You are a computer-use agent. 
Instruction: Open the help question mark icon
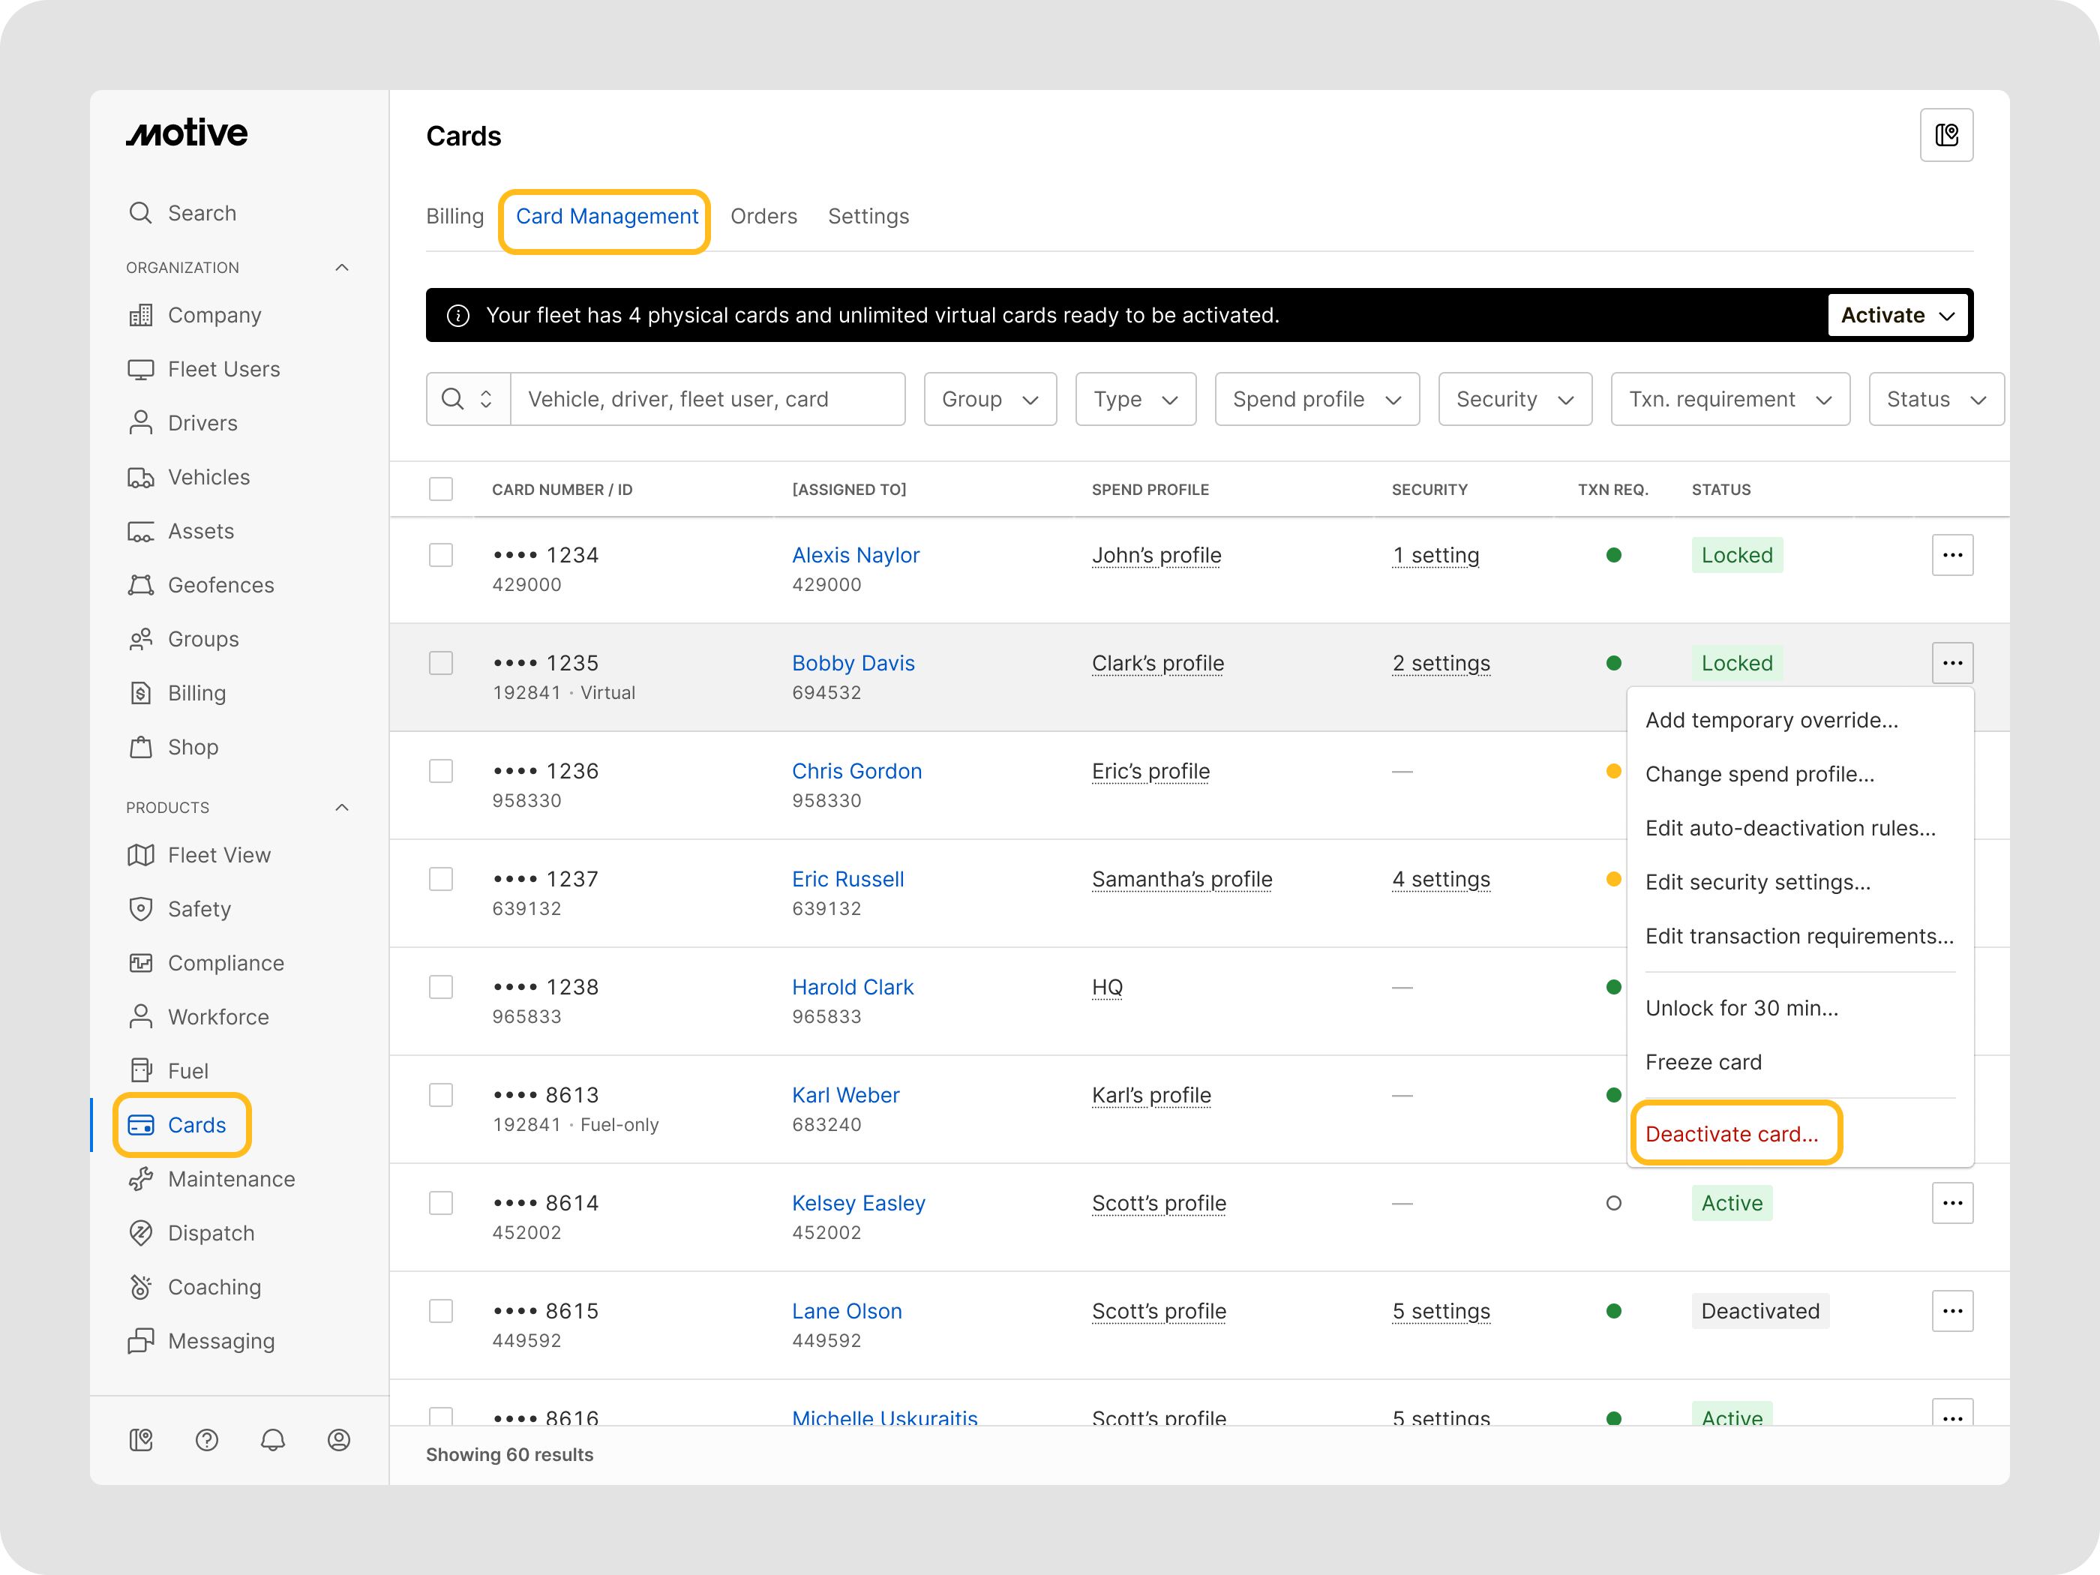coord(207,1440)
